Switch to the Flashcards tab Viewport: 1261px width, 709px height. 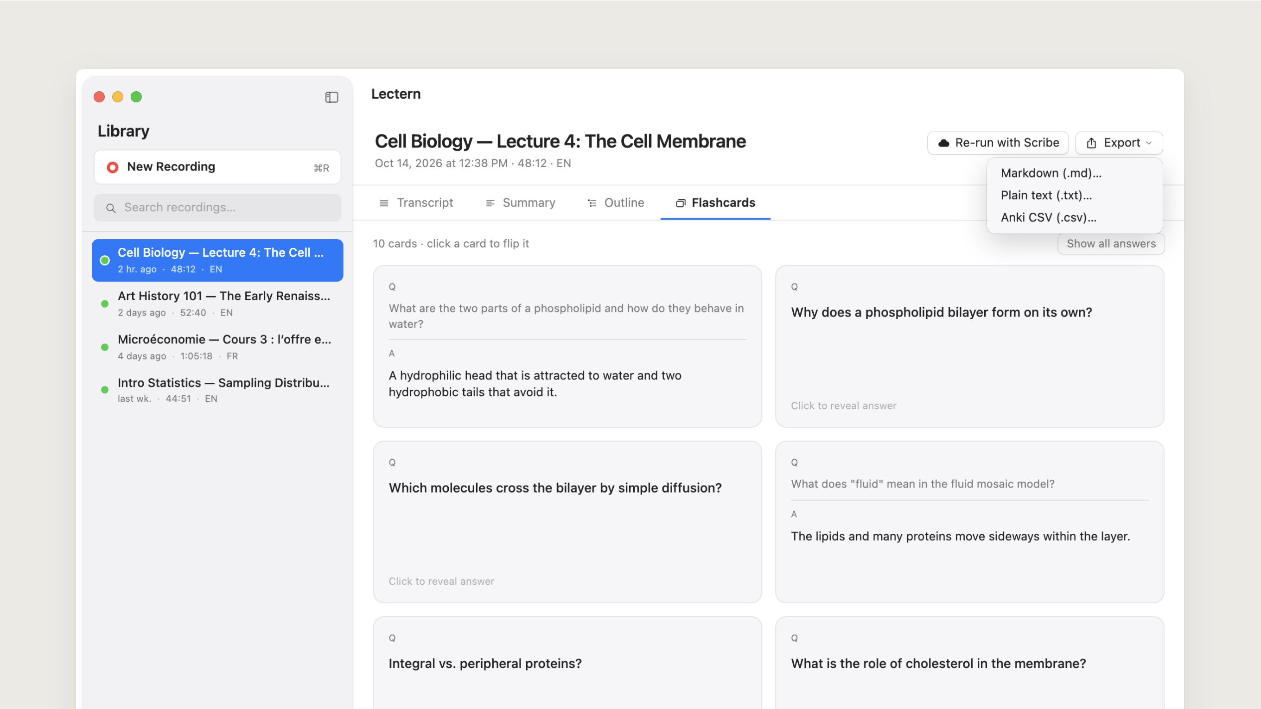[715, 203]
